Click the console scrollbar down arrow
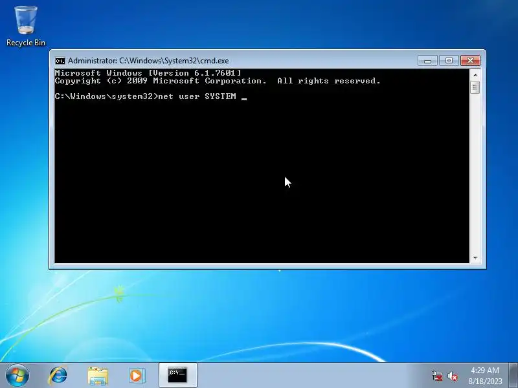The image size is (518, 388). (x=475, y=257)
